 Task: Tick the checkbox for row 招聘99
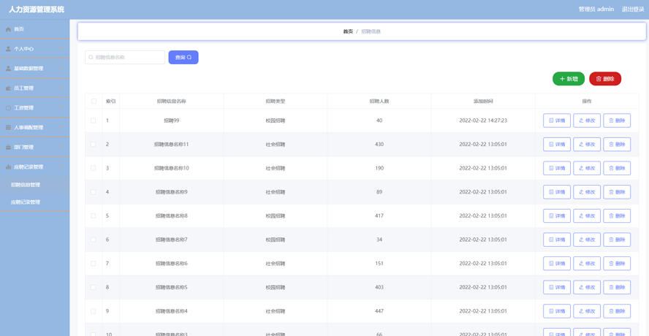pos(94,121)
